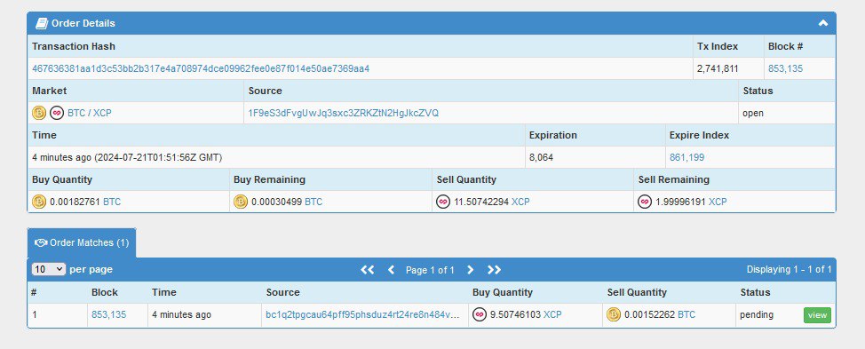Go to the previous page arrow
The image size is (865, 349).
(391, 270)
